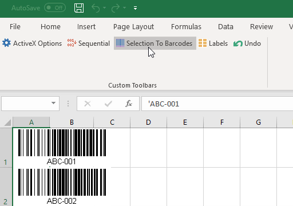The image size is (293, 206).
Task: Click the ABC-001 barcode image
Action: [62, 147]
